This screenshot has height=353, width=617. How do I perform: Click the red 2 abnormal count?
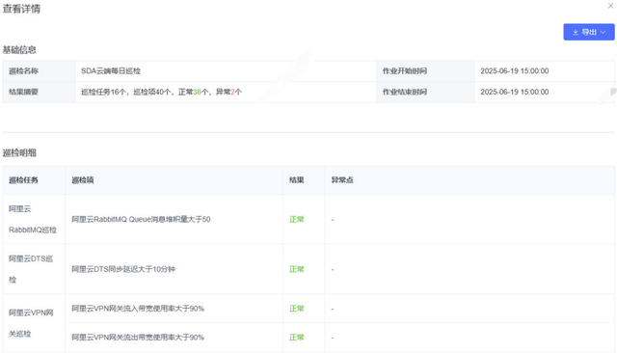[x=232, y=92]
